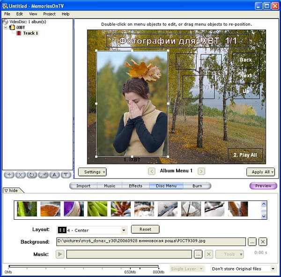Select iXBT album in tree
The height and width of the screenshot is (277, 281).
coord(21,27)
